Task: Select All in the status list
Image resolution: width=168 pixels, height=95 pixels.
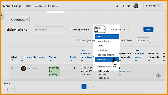Action: click(107, 37)
